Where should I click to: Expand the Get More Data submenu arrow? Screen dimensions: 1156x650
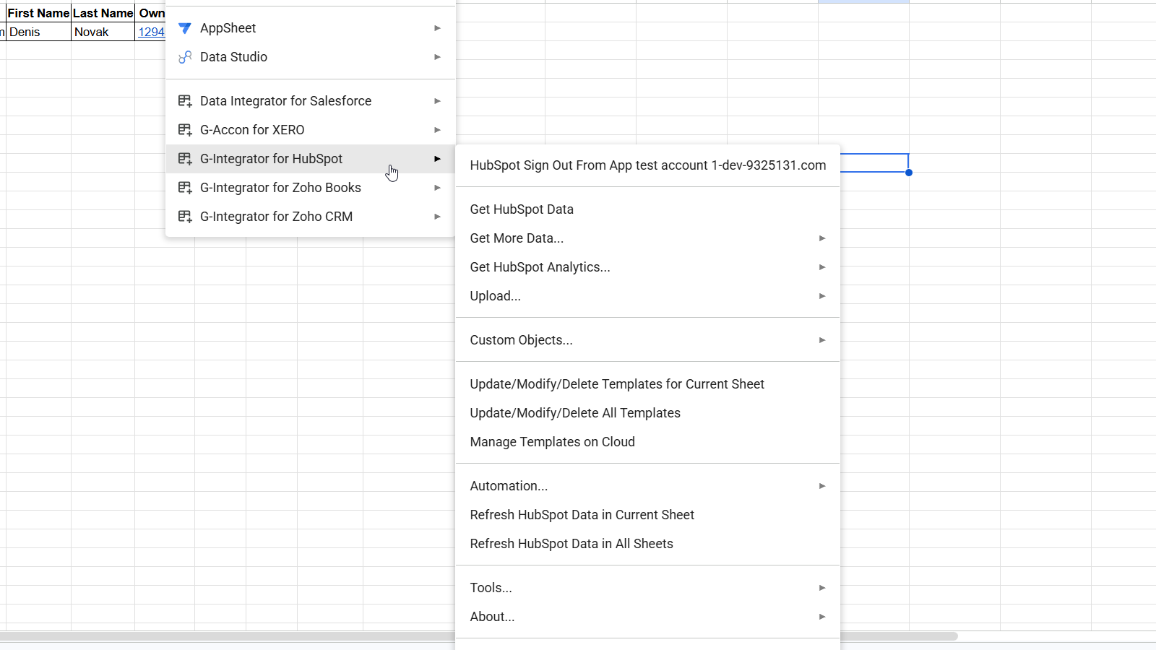click(x=822, y=238)
